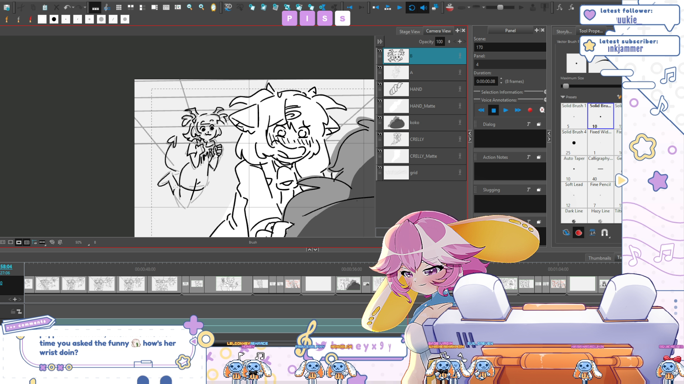Add a new layer with plus button
The height and width of the screenshot is (384, 684).
point(460,42)
